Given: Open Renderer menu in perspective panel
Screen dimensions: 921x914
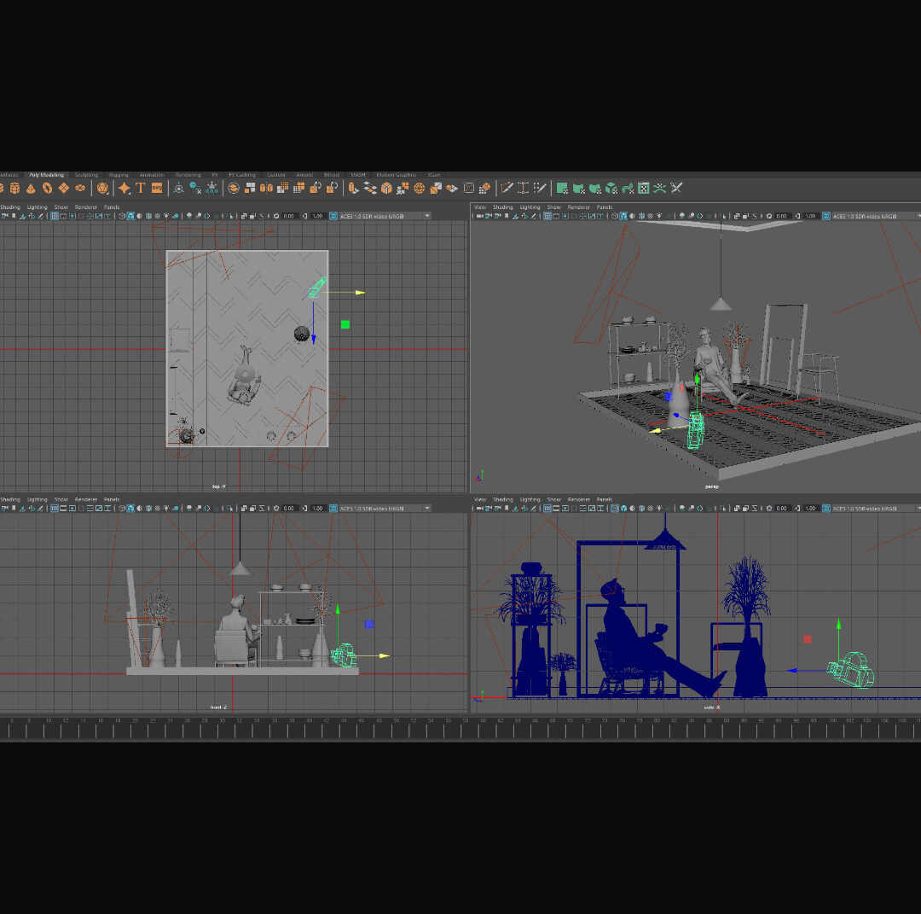Looking at the screenshot, I should coord(578,207).
